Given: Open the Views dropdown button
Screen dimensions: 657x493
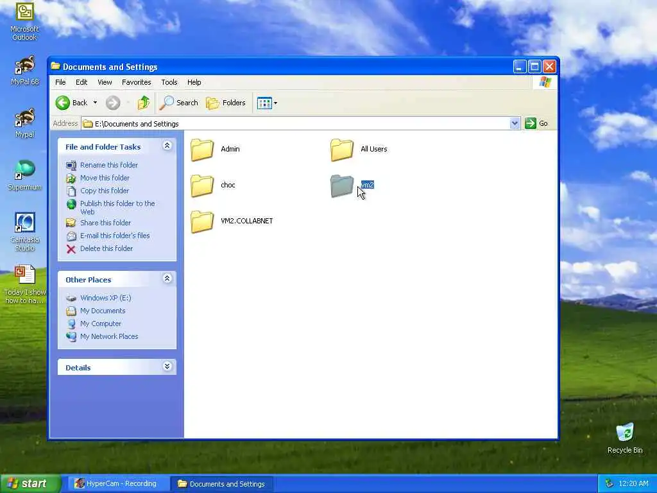Looking at the screenshot, I should coord(267,103).
